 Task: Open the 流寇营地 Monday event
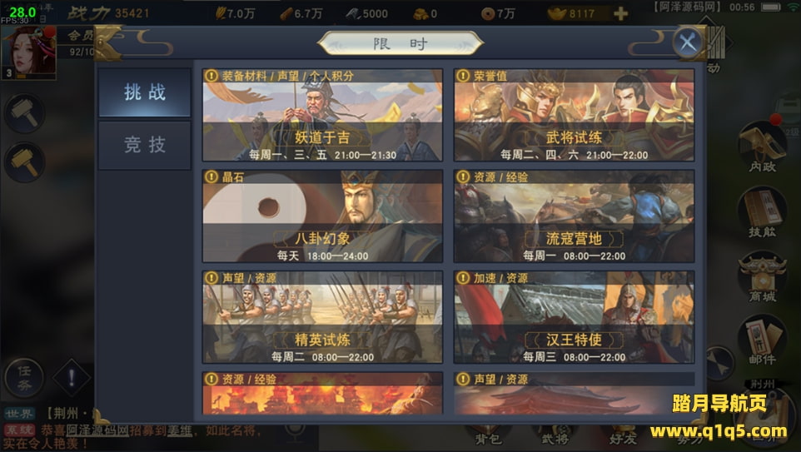tap(574, 216)
